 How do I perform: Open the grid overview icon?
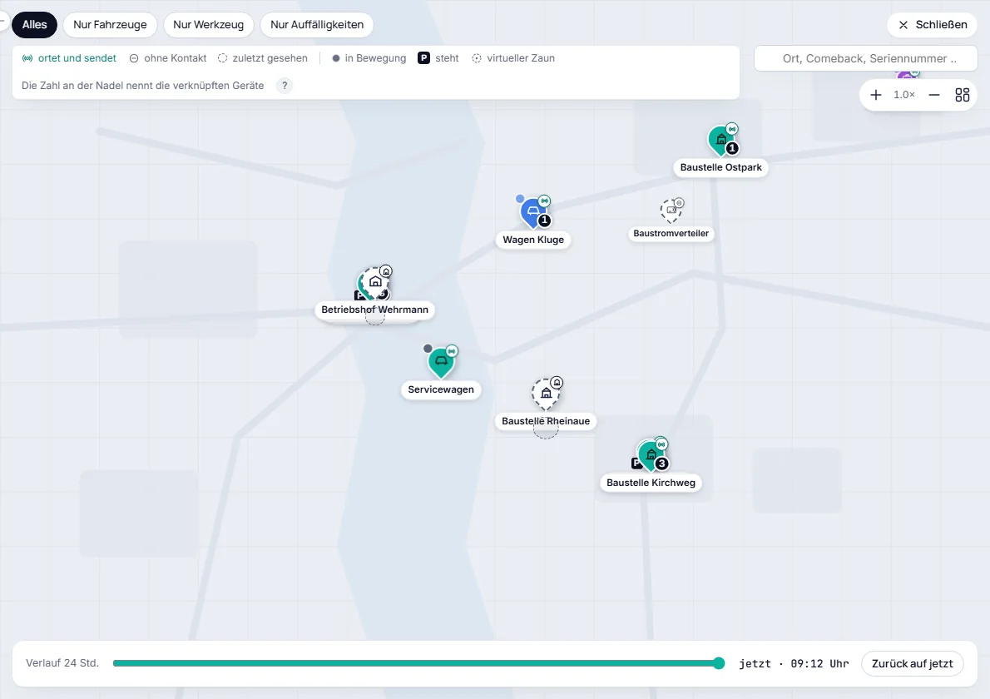pyautogui.click(x=963, y=95)
